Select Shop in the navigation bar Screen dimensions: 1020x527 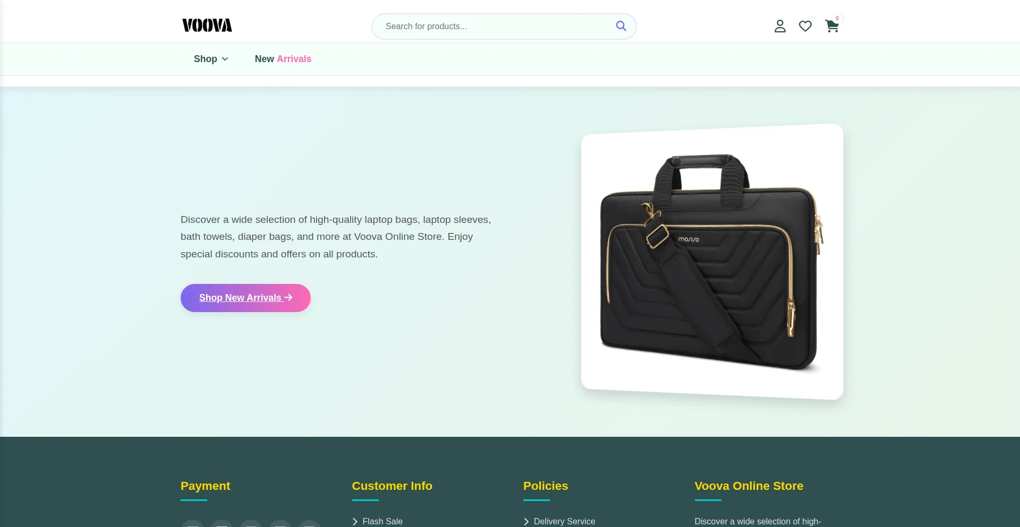(205, 59)
